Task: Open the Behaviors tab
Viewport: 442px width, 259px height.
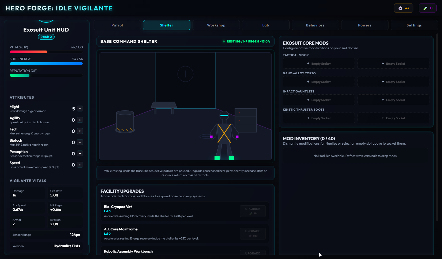Action: [x=315, y=25]
